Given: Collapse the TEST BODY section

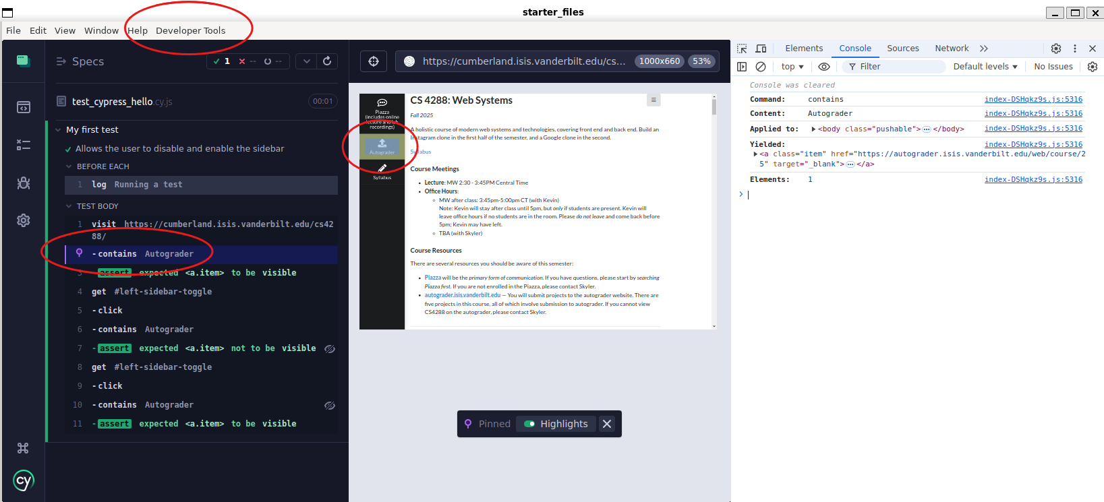Looking at the screenshot, I should [69, 206].
